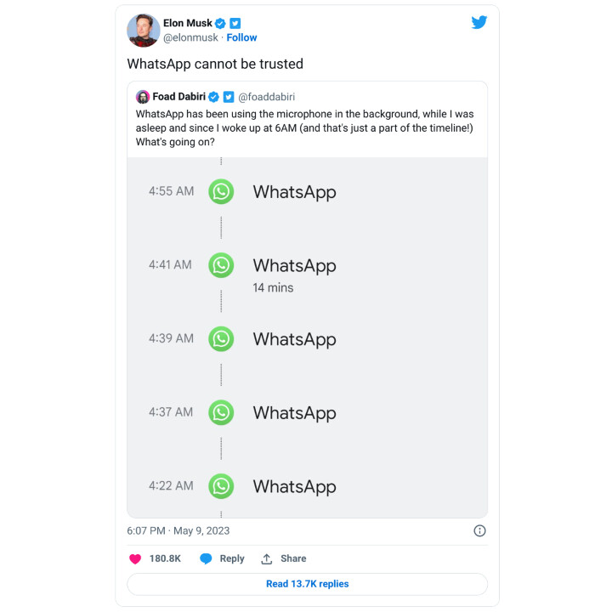Open Foad Dabiri's small profile avatar
Viewport: 612px width, 612px height.
click(x=143, y=97)
